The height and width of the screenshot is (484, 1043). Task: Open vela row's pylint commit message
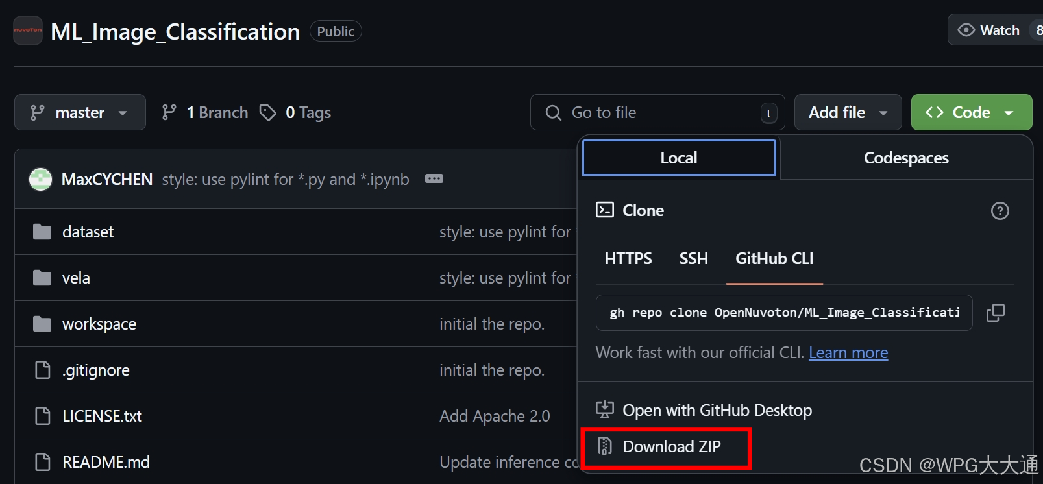[x=508, y=278]
